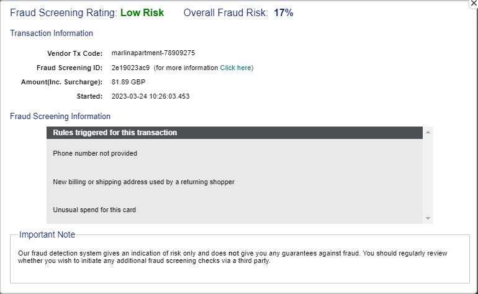Click the green 'Low Risk' rating
The height and width of the screenshot is (294, 478).
(142, 13)
